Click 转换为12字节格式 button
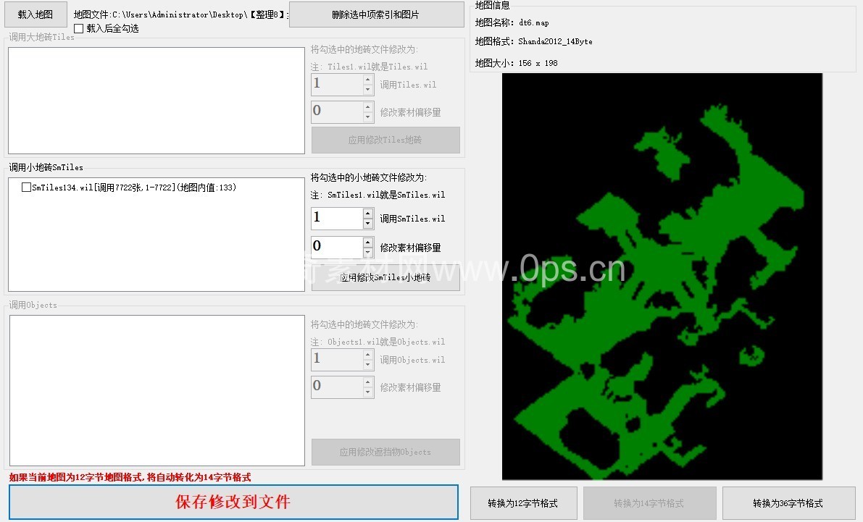This screenshot has width=863, height=522. [x=523, y=503]
